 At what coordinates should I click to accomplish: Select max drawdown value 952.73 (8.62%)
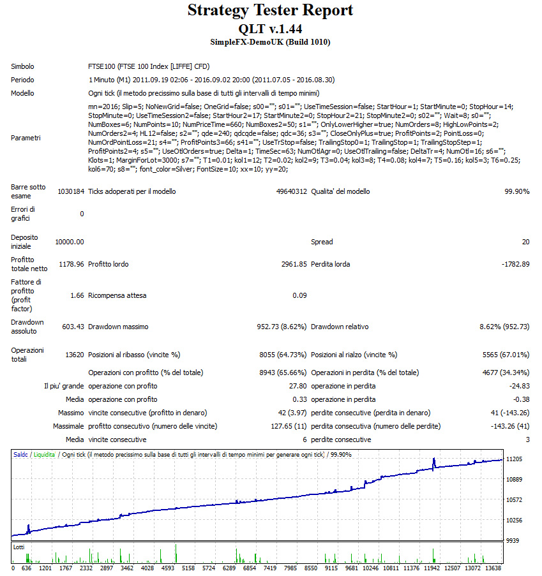point(282,327)
